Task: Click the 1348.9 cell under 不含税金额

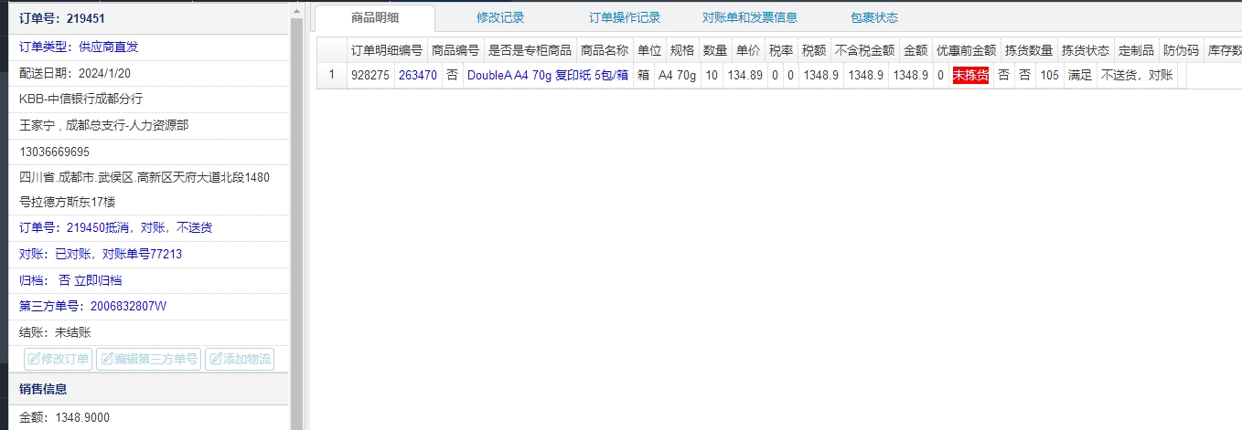Action: 865,76
